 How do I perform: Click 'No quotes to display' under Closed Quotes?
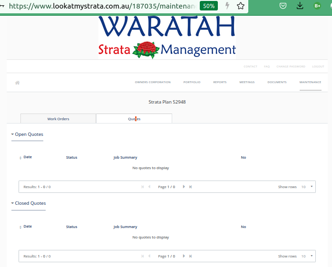[151, 238]
